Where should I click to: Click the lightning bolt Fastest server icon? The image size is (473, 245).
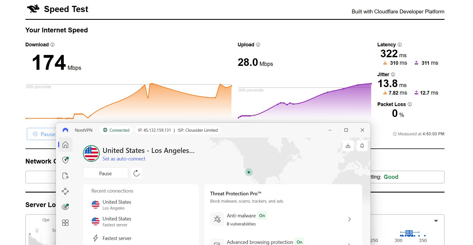coord(96,238)
